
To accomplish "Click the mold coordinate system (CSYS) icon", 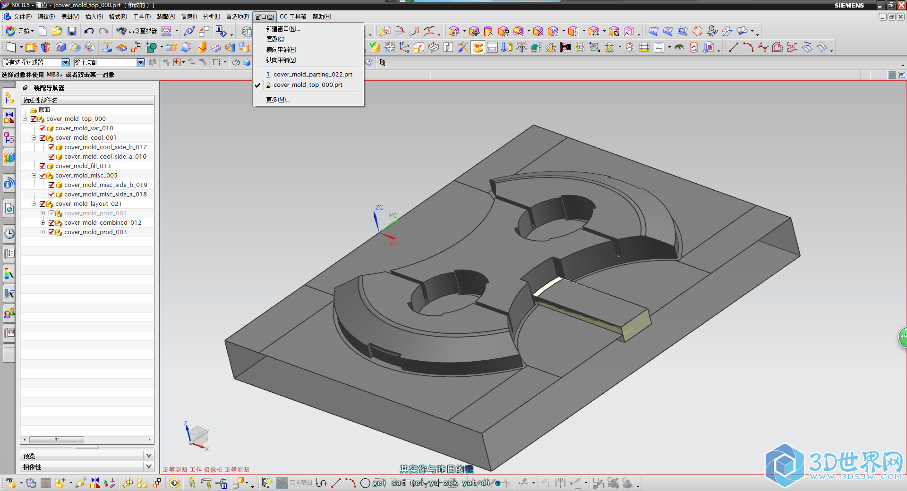I will [x=404, y=47].
